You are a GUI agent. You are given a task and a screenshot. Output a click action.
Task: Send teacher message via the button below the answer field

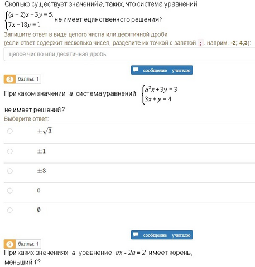click(162, 70)
